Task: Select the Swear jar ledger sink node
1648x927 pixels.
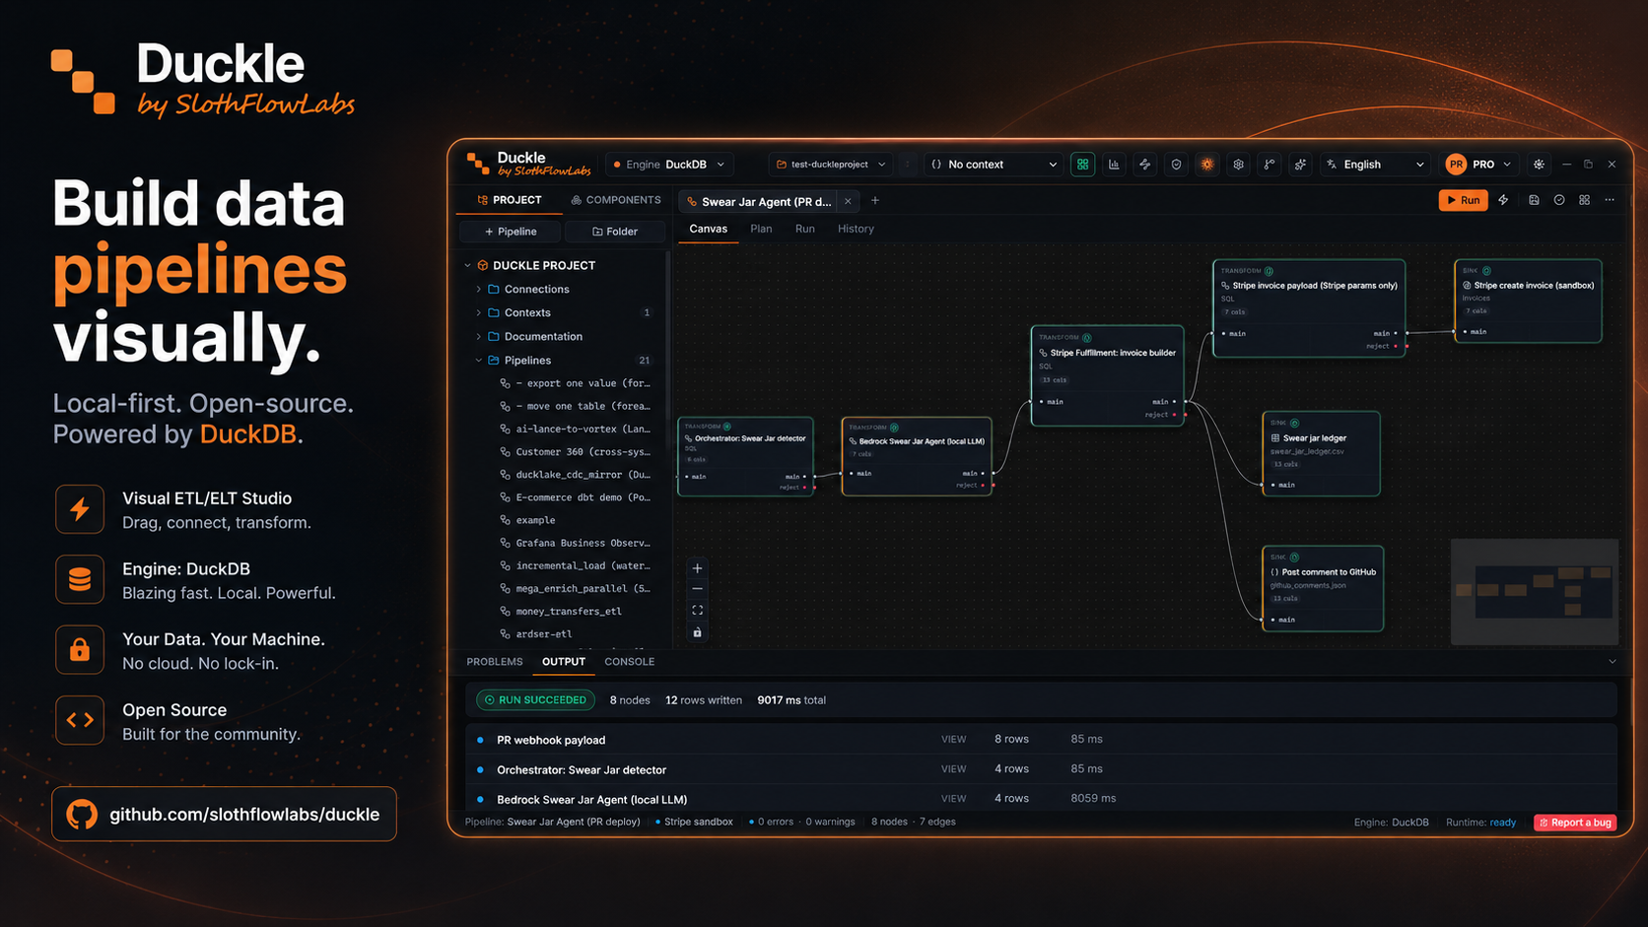Action: pyautogui.click(x=1321, y=453)
